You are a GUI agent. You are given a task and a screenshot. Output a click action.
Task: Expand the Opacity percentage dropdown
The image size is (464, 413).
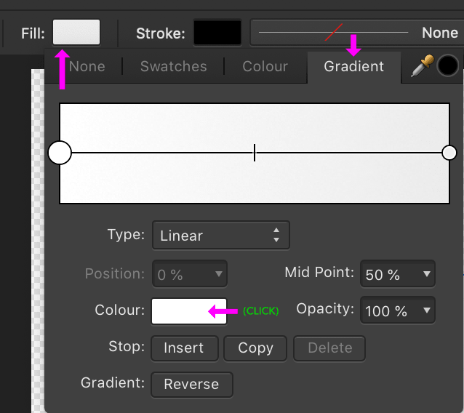pos(396,311)
